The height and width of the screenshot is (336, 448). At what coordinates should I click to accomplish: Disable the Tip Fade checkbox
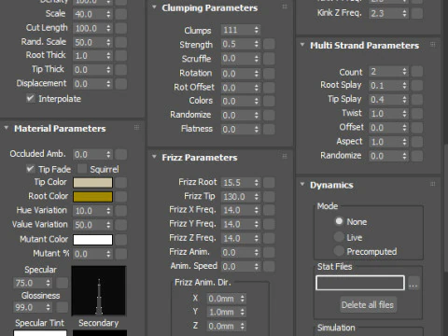[x=30, y=169]
